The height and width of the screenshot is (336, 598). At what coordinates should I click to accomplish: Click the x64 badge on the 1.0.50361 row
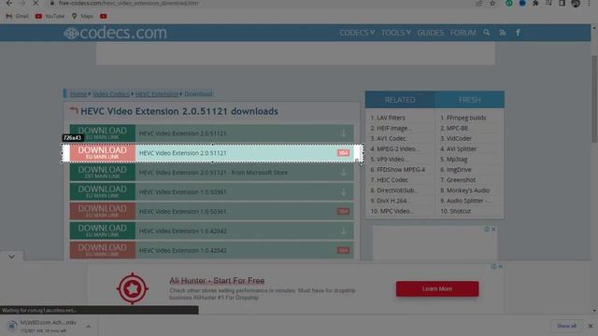tap(343, 212)
